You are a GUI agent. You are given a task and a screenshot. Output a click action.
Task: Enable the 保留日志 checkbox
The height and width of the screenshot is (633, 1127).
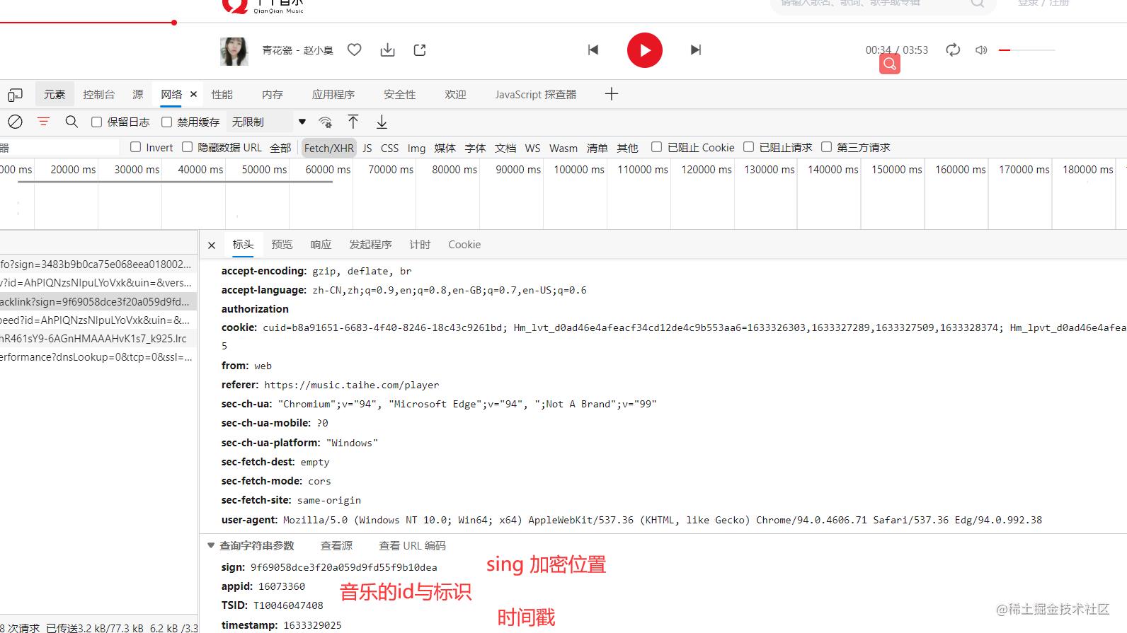point(97,122)
